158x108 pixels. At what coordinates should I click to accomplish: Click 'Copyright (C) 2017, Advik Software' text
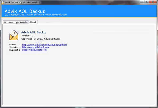click(x=41, y=39)
